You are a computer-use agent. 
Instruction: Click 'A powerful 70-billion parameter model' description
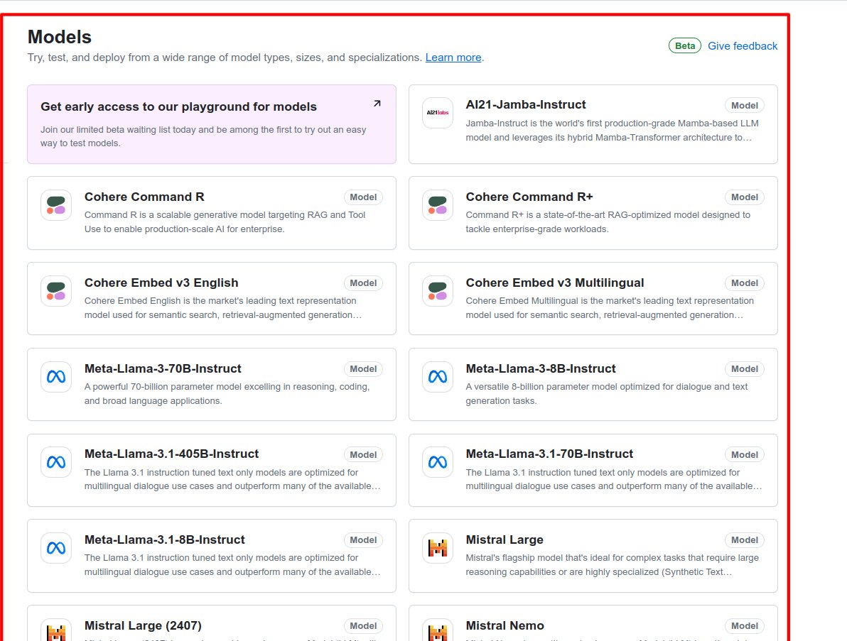(227, 394)
